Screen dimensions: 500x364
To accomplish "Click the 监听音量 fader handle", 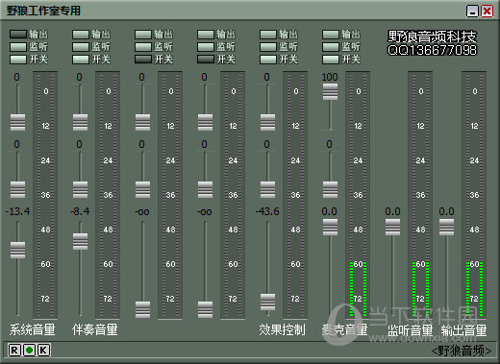I will pyautogui.click(x=392, y=227).
